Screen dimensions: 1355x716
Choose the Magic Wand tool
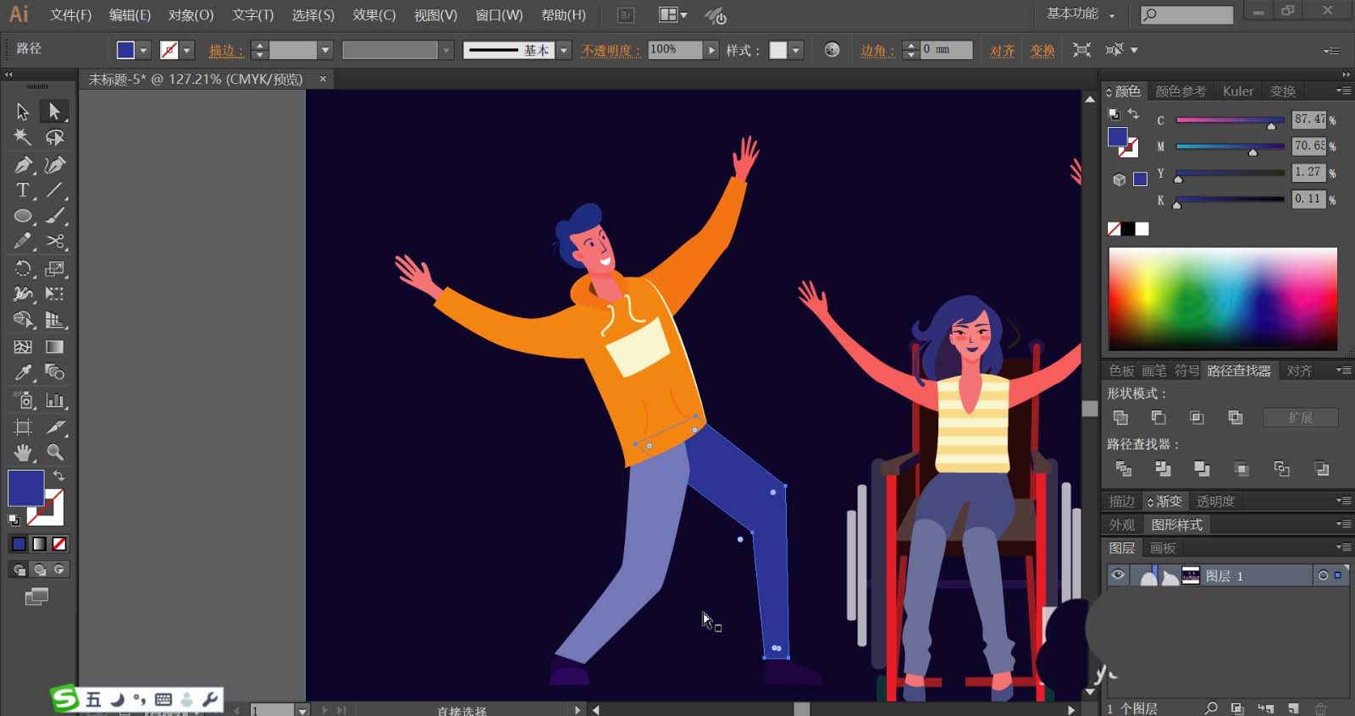[23, 137]
